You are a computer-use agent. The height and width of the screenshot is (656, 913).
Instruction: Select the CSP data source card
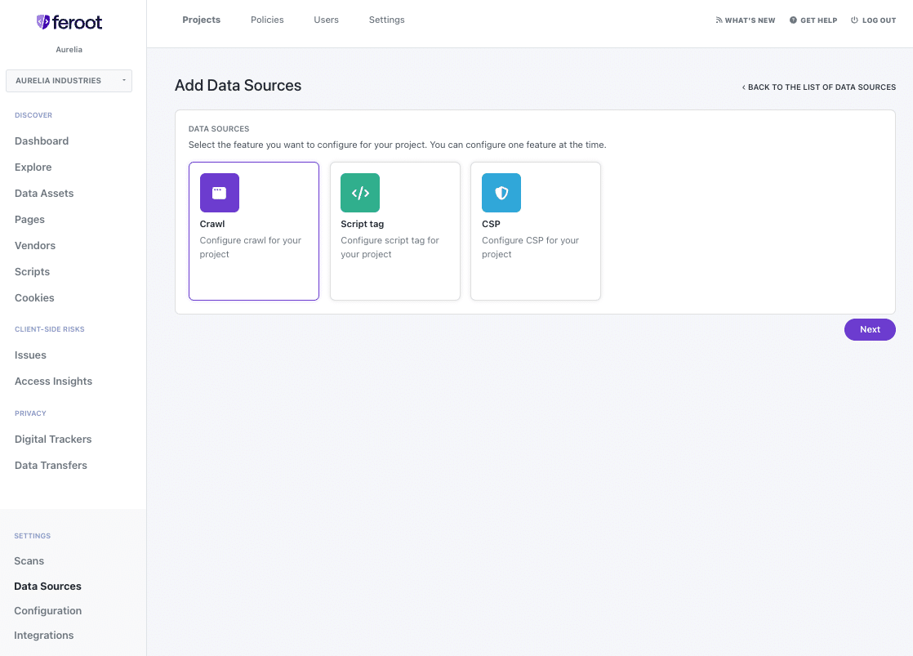pyautogui.click(x=536, y=231)
